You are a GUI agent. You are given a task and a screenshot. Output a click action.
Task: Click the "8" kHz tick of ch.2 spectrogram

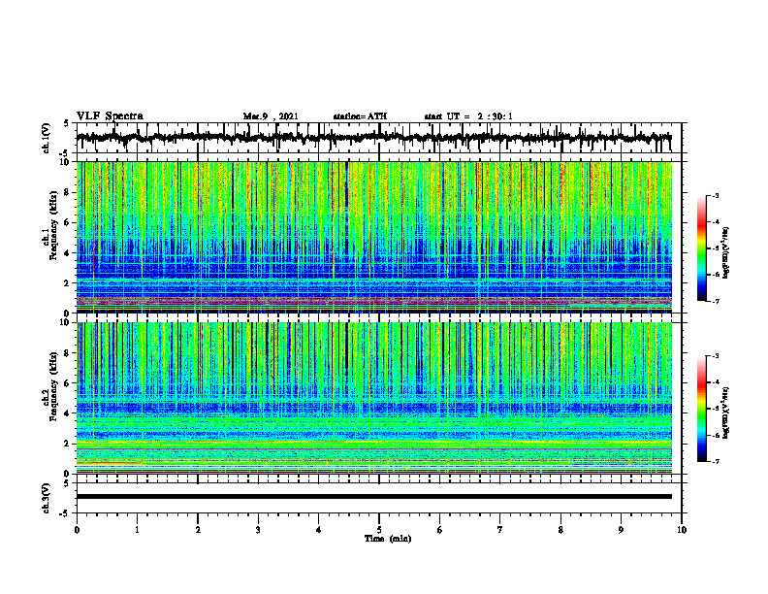68,353
